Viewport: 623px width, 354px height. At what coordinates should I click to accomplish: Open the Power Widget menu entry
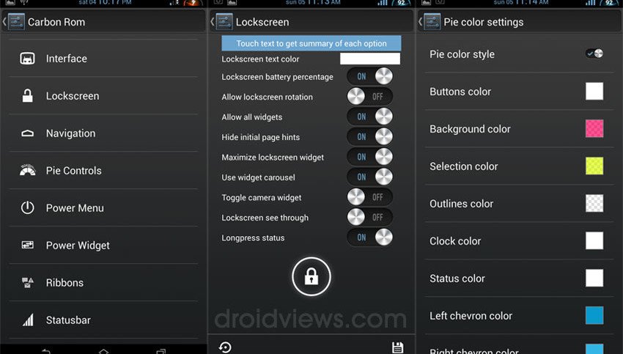[103, 245]
